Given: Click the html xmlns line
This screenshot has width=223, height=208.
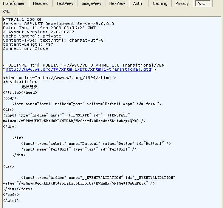Looking at the screenshot, I should [x=60, y=78].
